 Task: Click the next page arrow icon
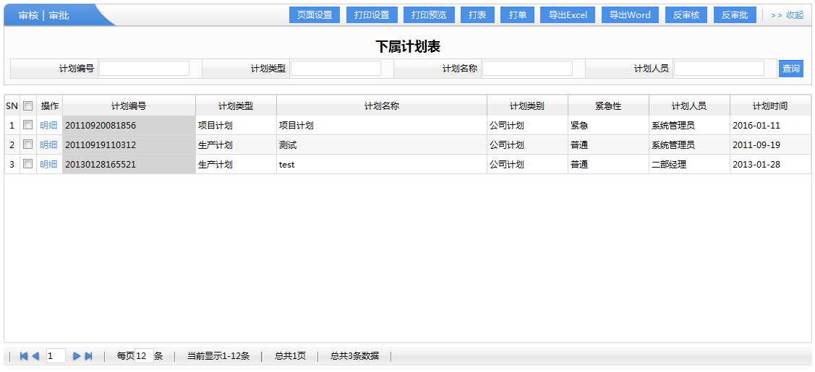(77, 356)
